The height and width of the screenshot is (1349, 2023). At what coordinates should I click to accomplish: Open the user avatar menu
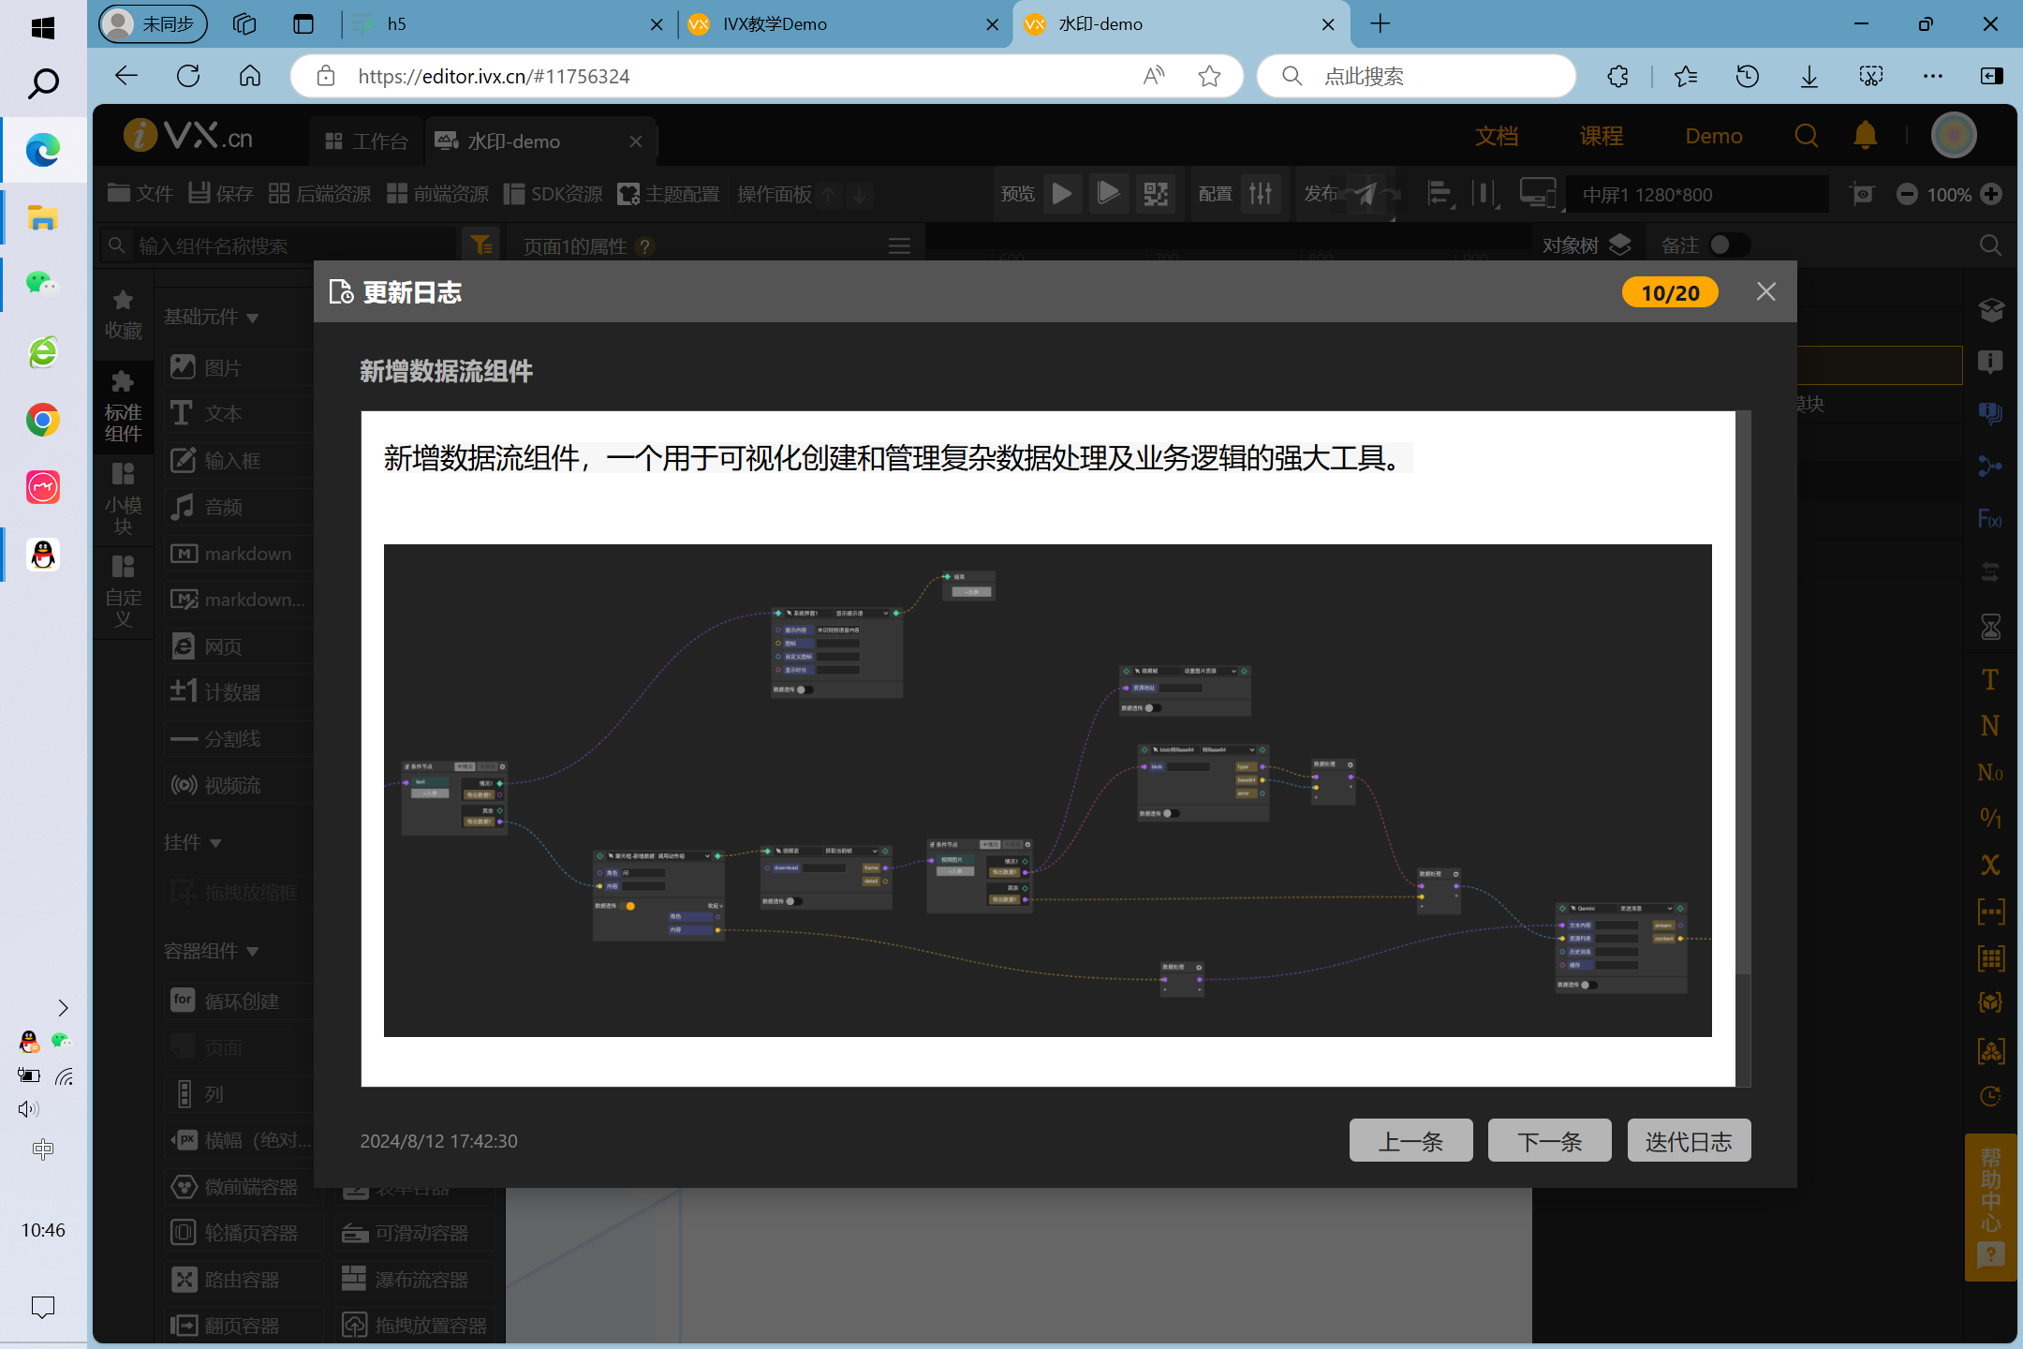coord(1954,137)
